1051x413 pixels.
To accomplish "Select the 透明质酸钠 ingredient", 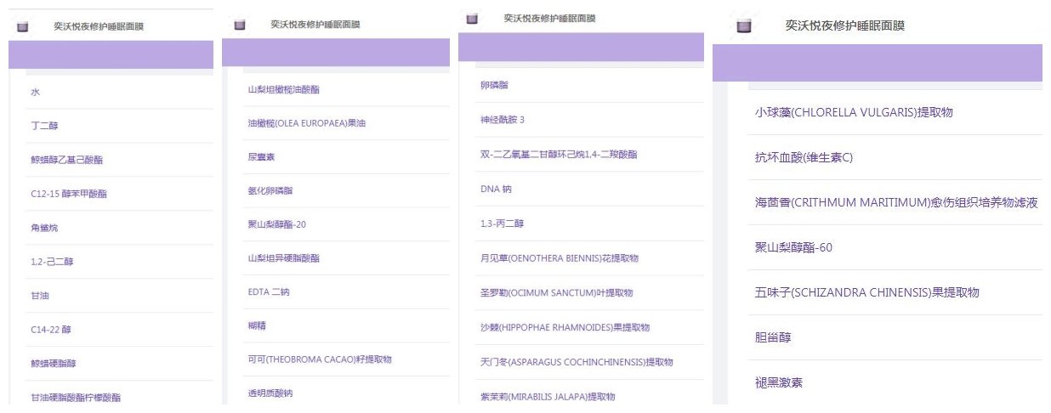I will (269, 393).
